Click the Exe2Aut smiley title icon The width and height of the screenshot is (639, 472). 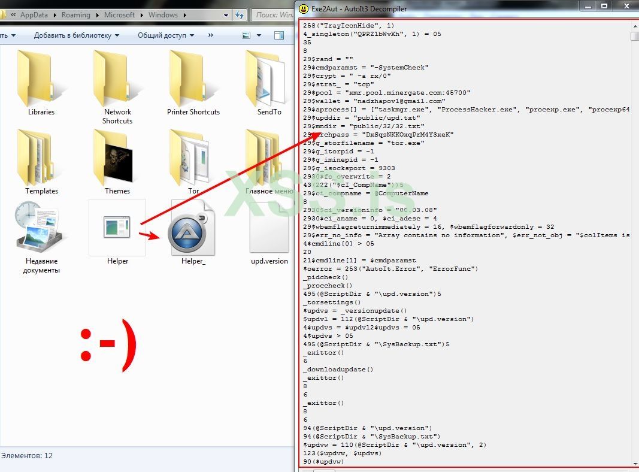[304, 8]
